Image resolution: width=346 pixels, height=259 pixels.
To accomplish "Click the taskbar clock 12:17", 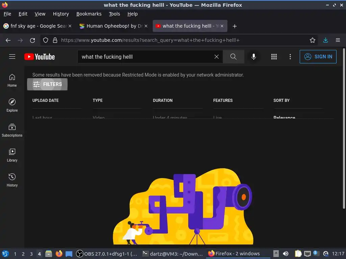I will coord(338,254).
